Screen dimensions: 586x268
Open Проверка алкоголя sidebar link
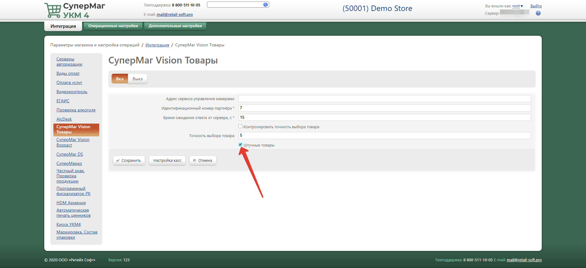(76, 110)
